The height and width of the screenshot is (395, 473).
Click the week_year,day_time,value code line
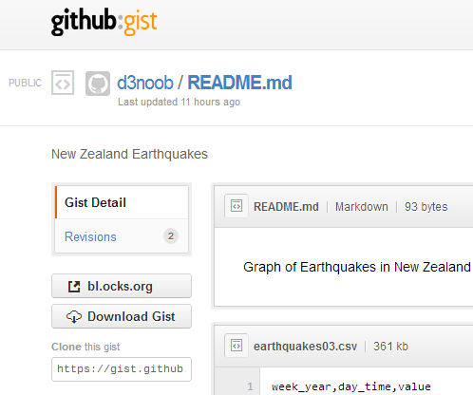(x=351, y=386)
